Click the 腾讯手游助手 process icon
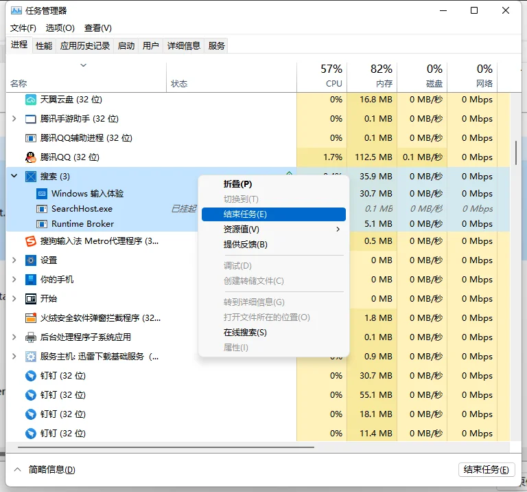Screen dimensions: 527x492 click(x=31, y=119)
